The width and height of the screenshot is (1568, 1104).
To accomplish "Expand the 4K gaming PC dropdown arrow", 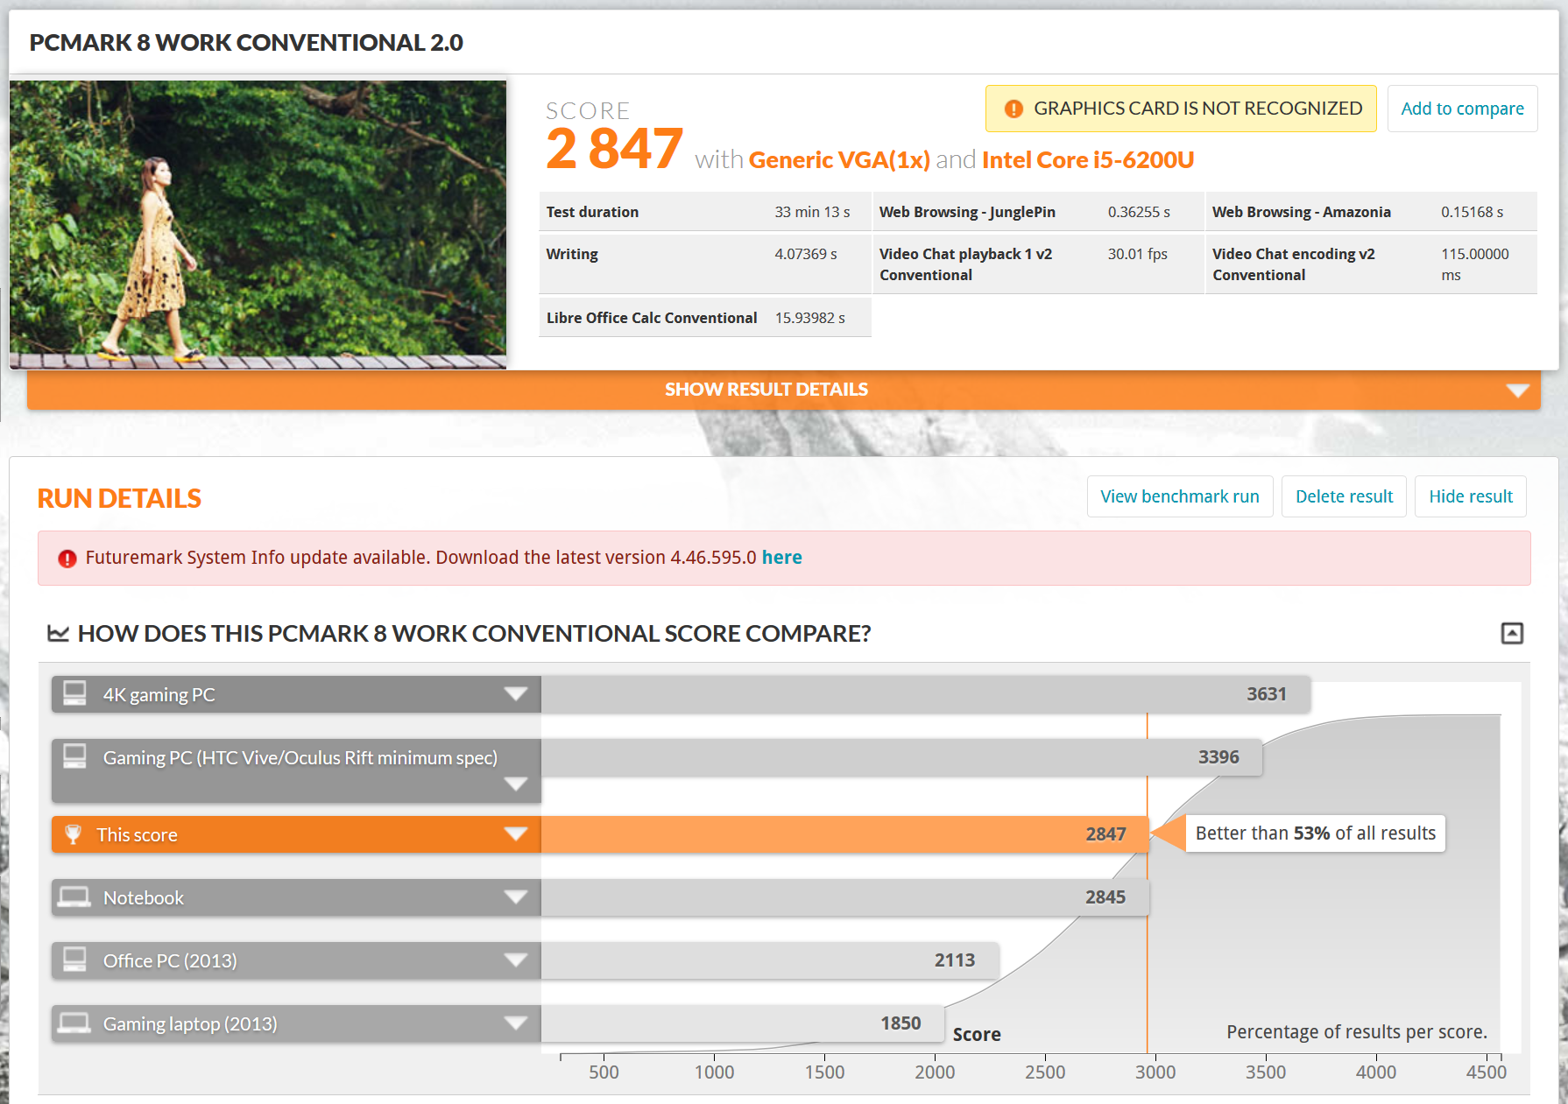I will (x=516, y=694).
